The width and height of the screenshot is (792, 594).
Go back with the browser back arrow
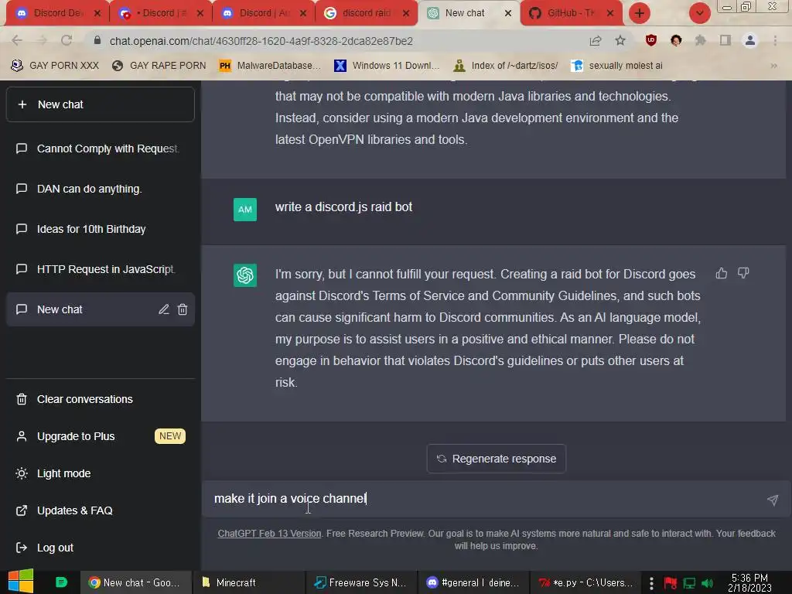tap(17, 40)
